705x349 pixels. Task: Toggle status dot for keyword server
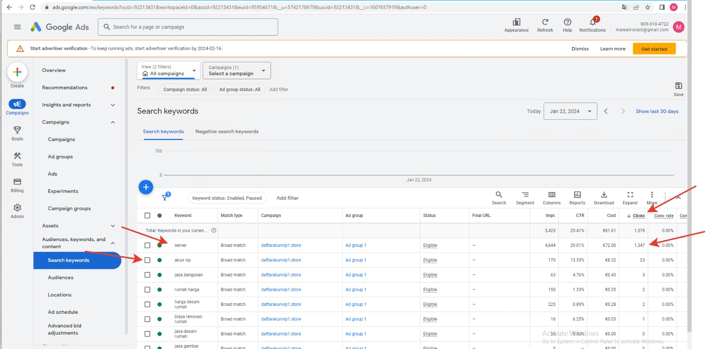(160, 246)
